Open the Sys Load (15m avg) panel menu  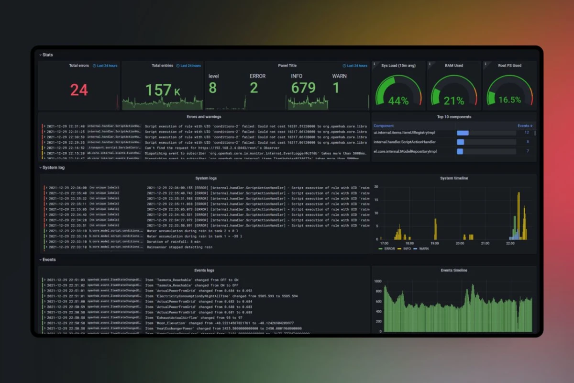click(x=398, y=66)
